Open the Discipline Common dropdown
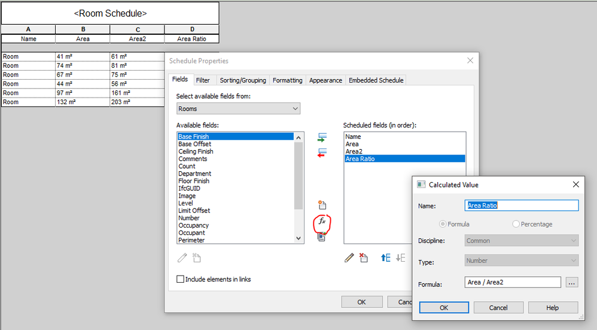Viewport: 597px width, 330px height. [x=522, y=241]
